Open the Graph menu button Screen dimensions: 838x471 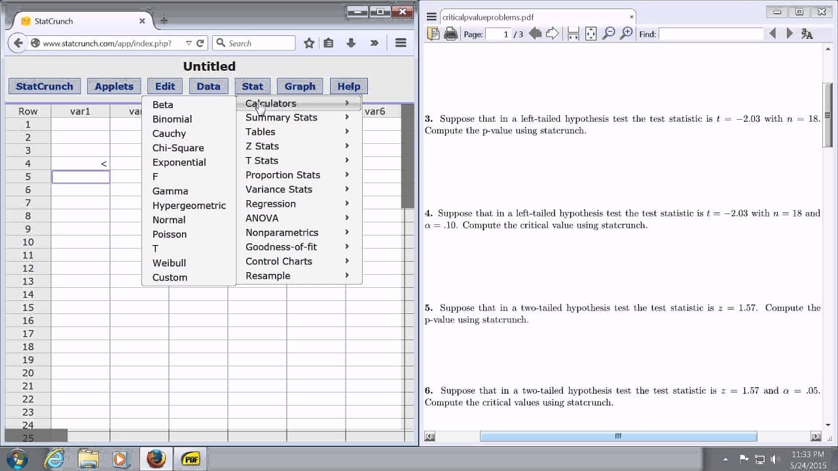300,86
